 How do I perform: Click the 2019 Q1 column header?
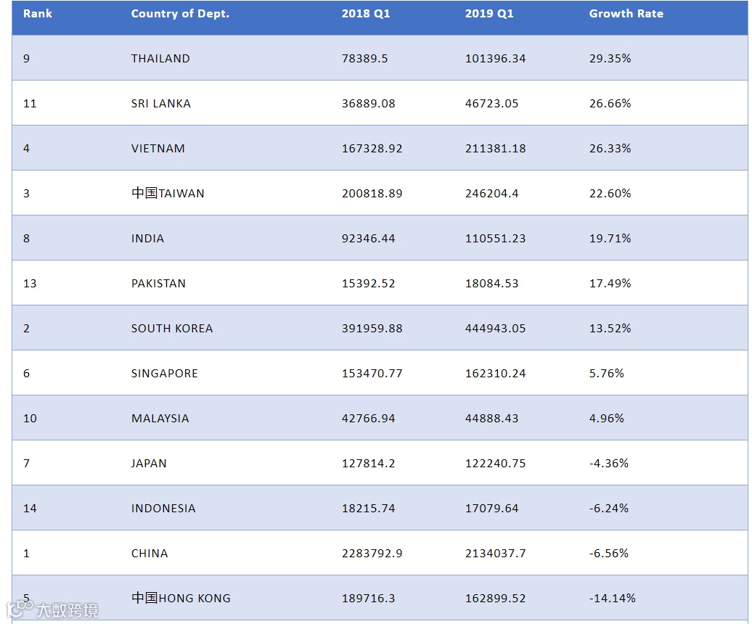[489, 13]
